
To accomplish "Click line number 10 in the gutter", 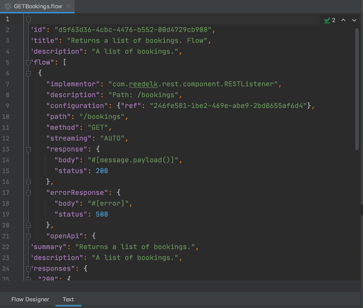I will point(6,117).
